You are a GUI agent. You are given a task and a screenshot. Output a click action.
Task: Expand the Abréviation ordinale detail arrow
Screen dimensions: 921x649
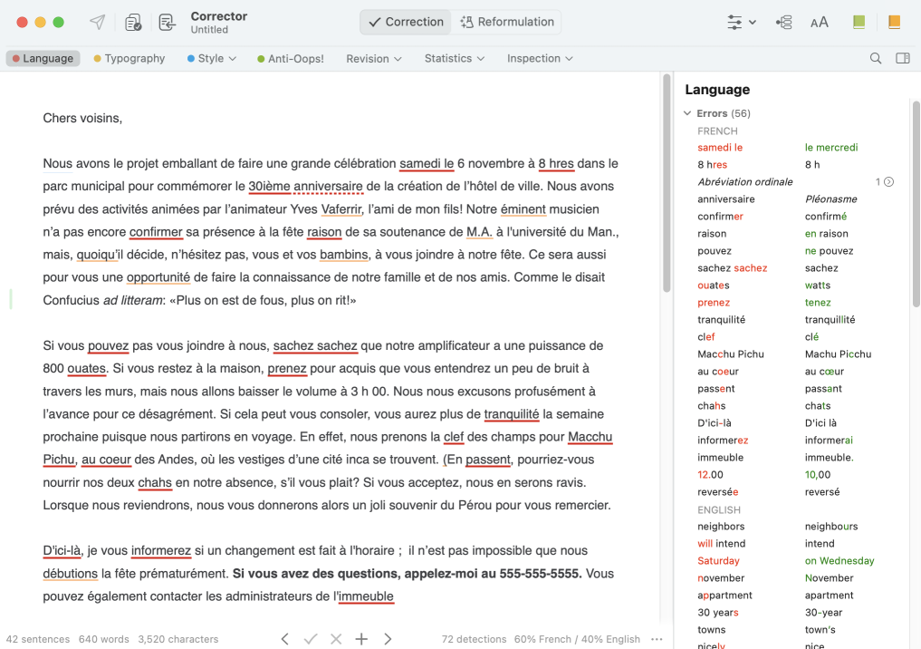point(888,182)
